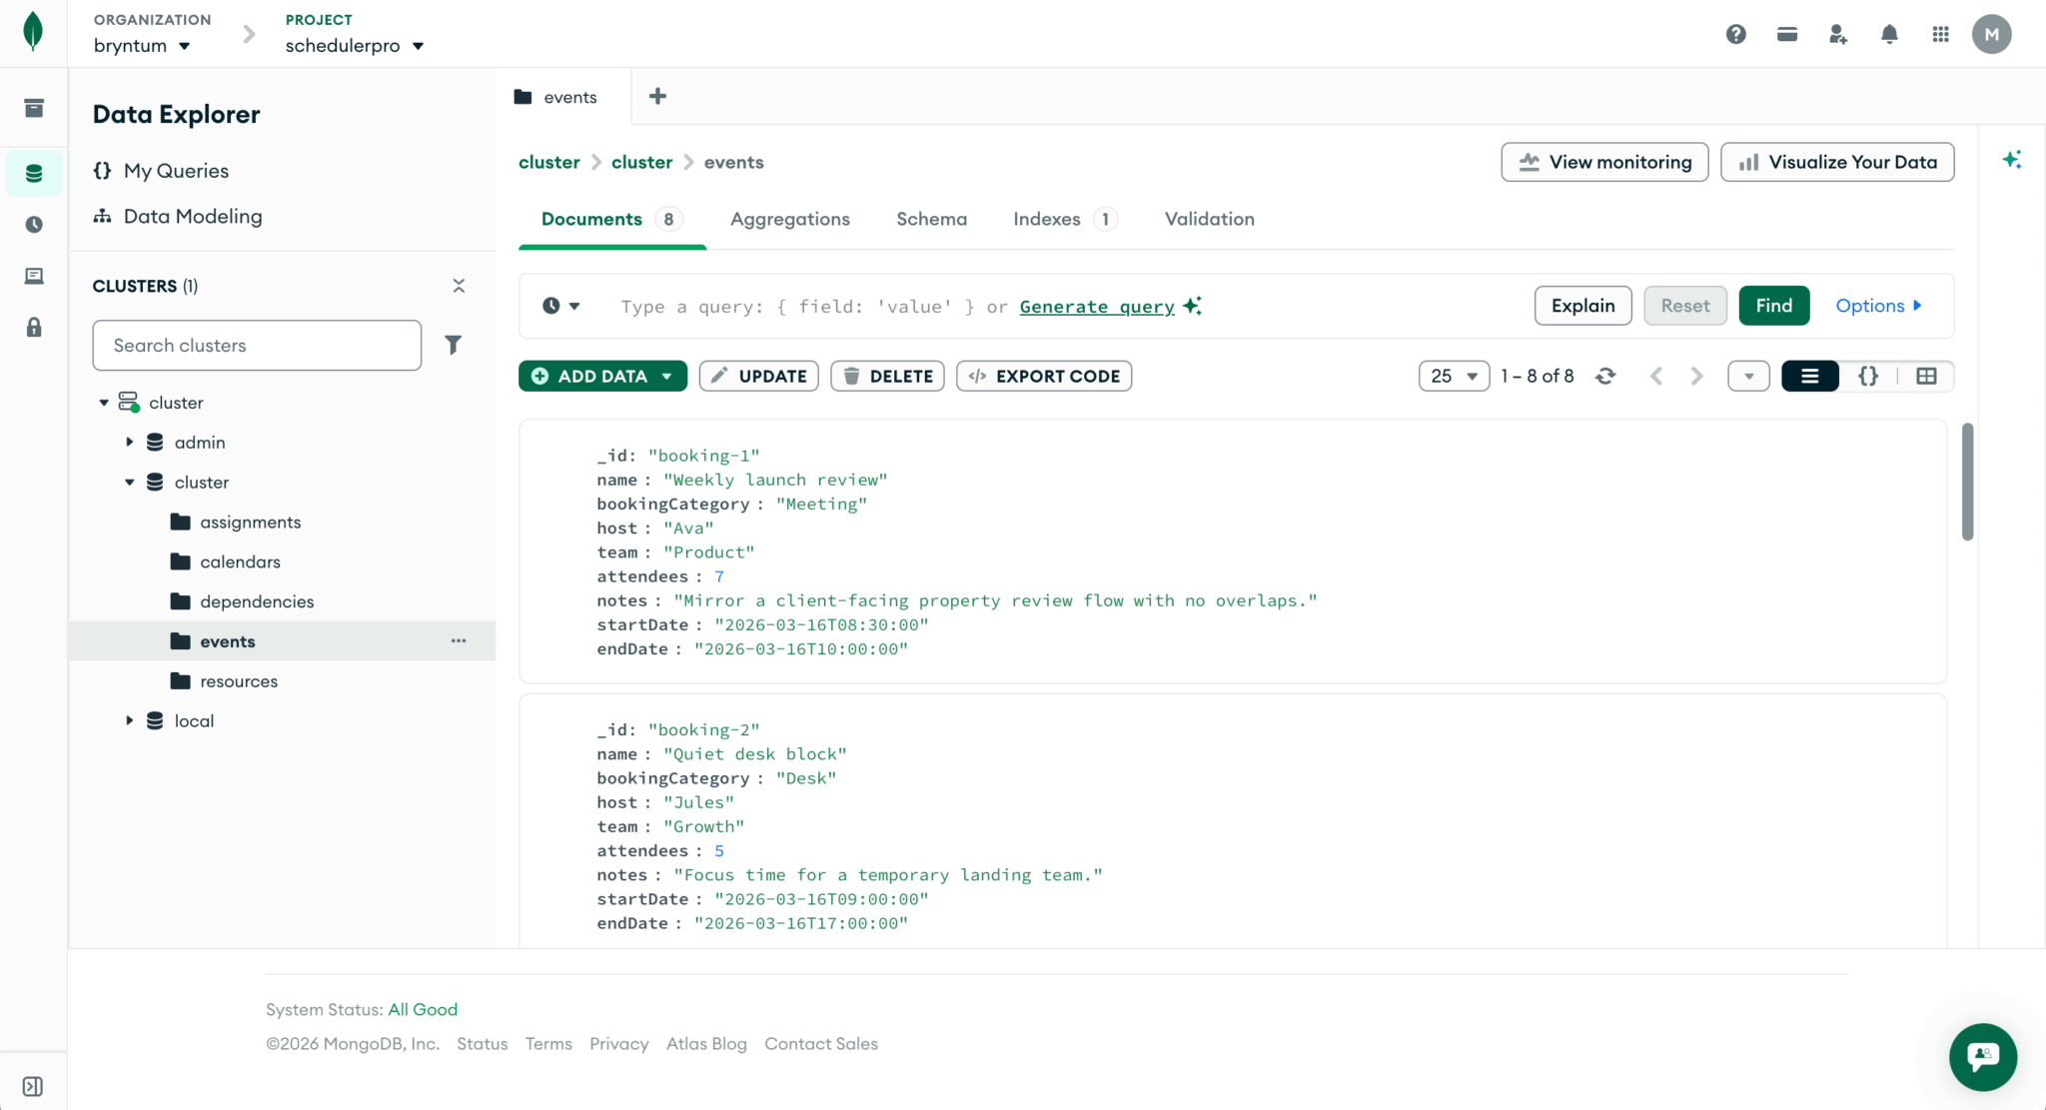Open the Indexes tab
This screenshot has height=1110, width=2046.
click(1046, 219)
